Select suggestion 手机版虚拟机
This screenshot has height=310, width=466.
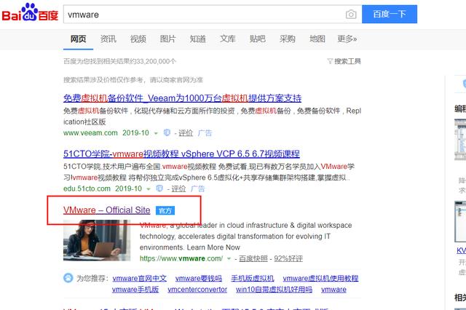tap(253, 278)
